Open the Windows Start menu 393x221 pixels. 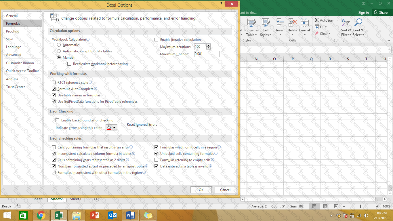click(7, 215)
